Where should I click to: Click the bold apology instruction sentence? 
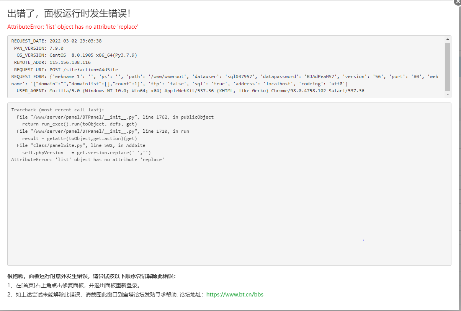(x=92, y=276)
